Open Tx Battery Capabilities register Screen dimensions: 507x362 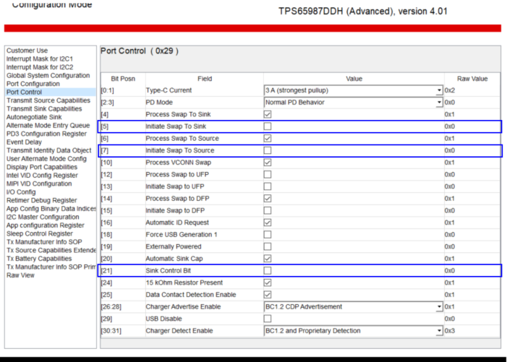[39, 259]
